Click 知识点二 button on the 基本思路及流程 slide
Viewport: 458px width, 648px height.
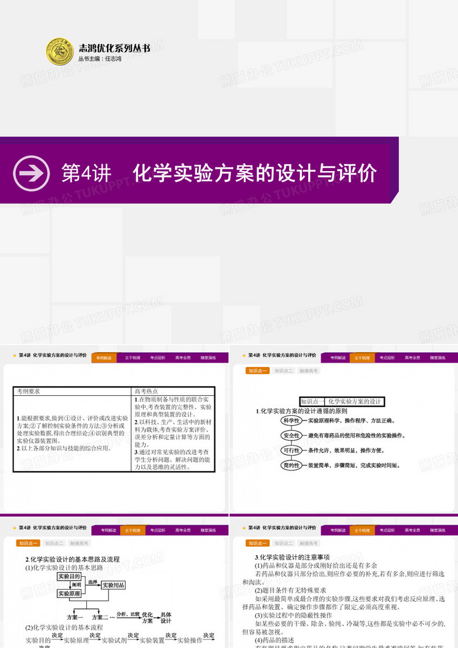[54, 543]
